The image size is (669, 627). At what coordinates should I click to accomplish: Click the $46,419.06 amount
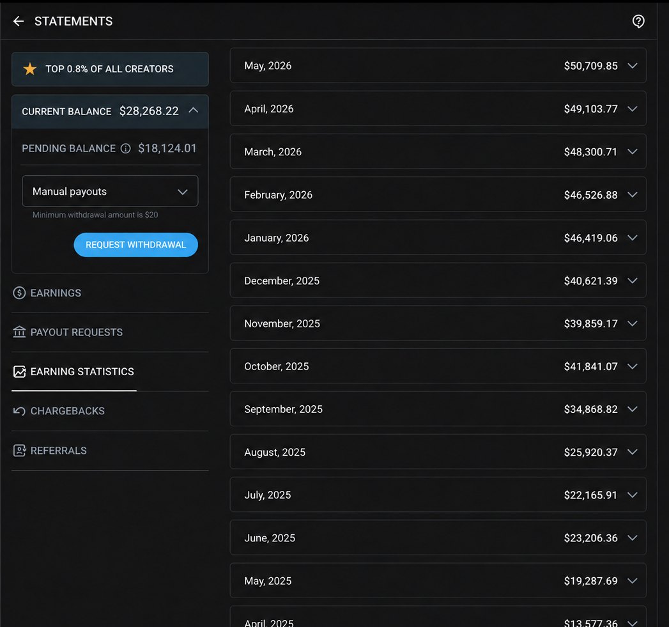click(591, 238)
